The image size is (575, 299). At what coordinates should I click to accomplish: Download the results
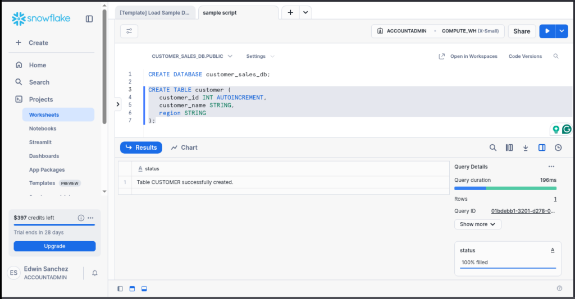(526, 148)
